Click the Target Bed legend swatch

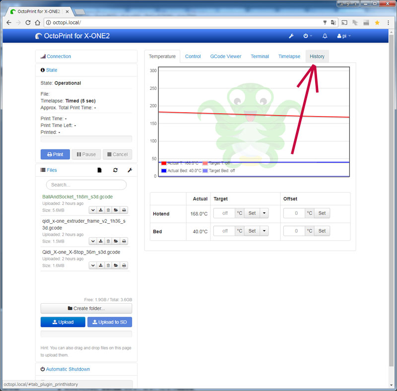[x=205, y=171]
